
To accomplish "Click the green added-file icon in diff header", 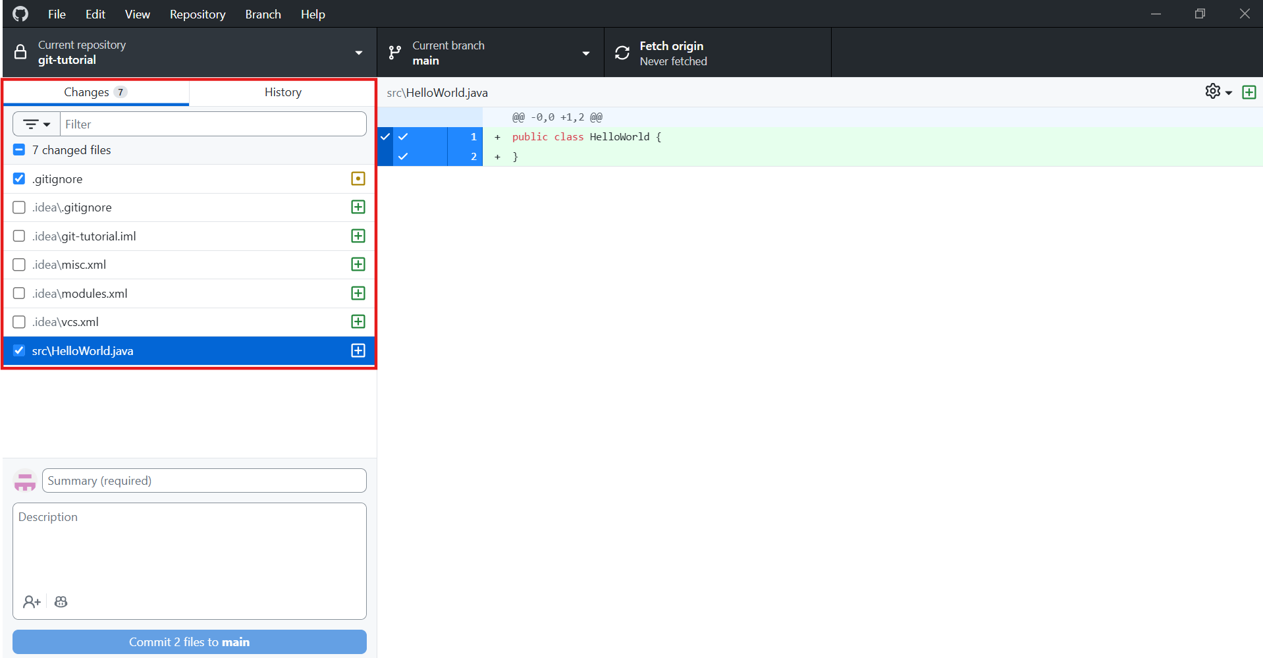I will pyautogui.click(x=1249, y=92).
